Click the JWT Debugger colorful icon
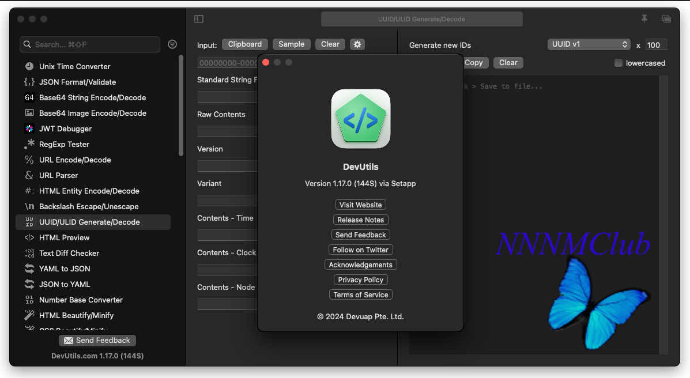Image resolution: width=690 pixels, height=378 pixels. [x=29, y=128]
